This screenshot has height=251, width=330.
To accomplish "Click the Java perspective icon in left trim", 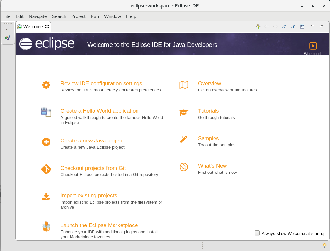I will (7, 38).
